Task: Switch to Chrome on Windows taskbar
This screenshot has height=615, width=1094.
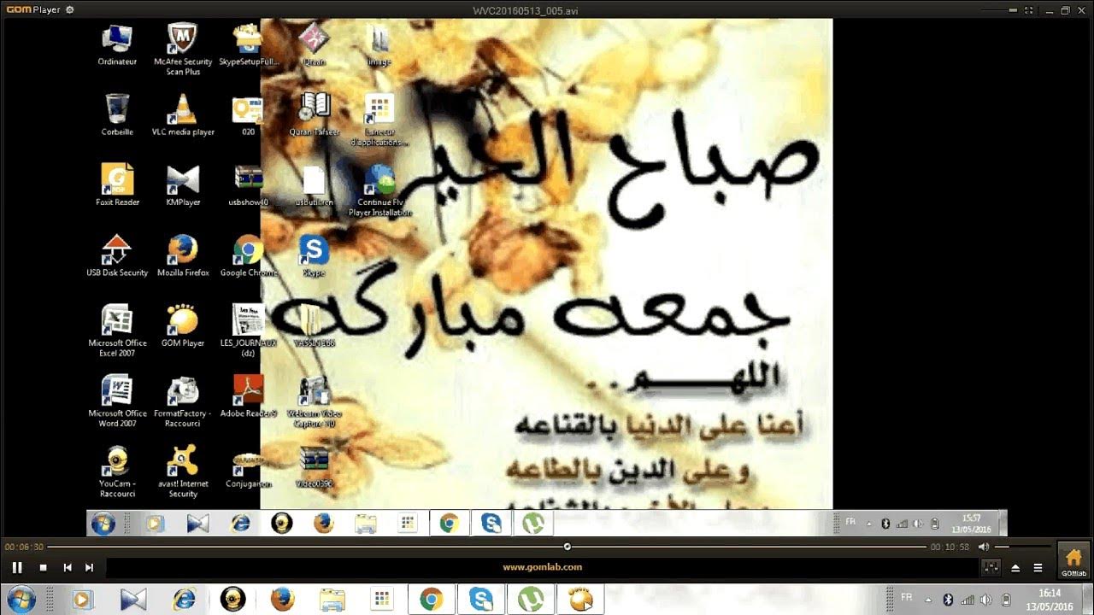Action: tap(431, 600)
